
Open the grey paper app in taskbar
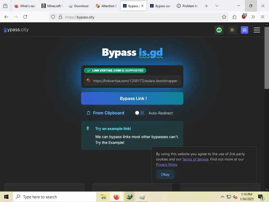142,197
